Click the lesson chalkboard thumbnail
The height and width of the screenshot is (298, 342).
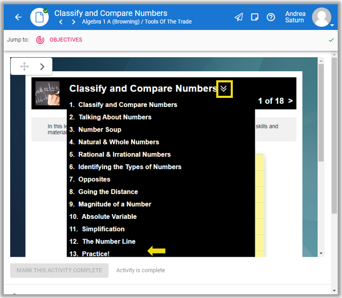point(48,93)
